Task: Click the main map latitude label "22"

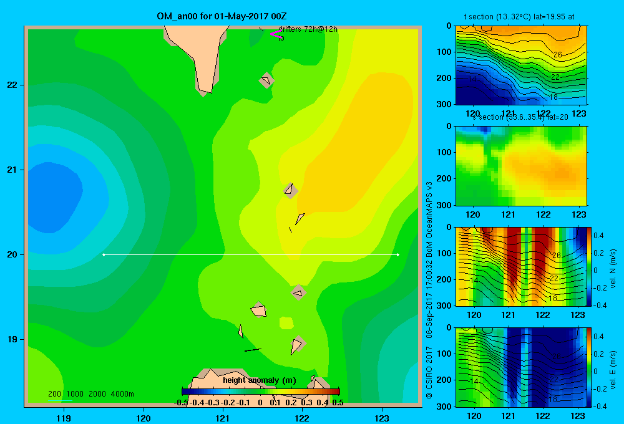Action: (x=12, y=85)
